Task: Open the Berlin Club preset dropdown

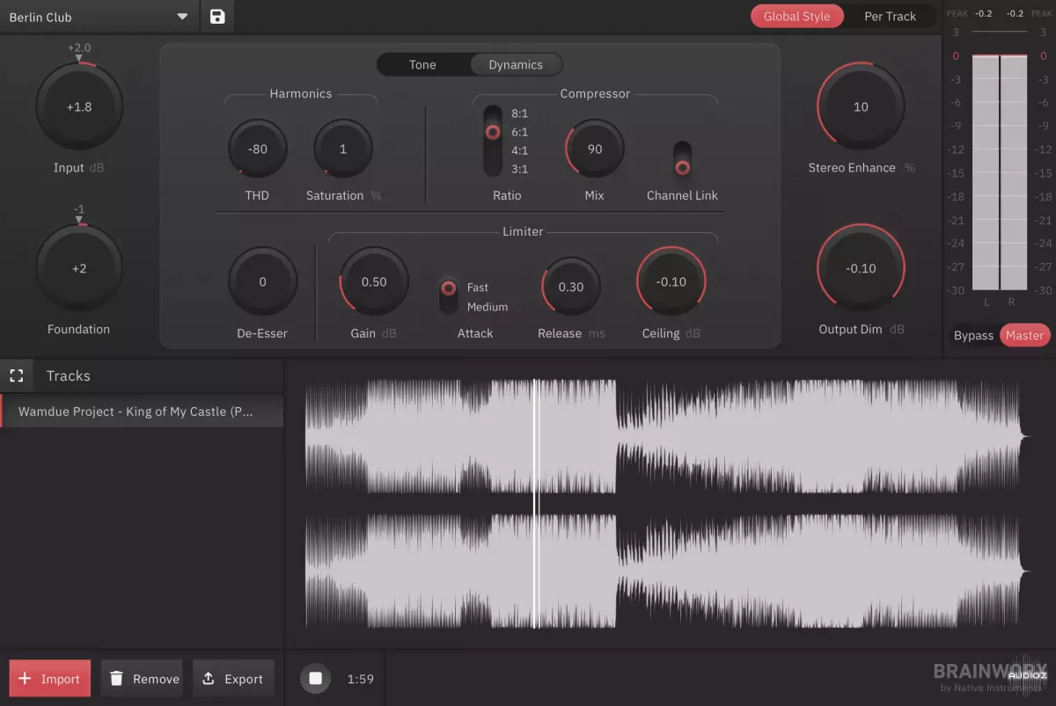Action: 99,17
